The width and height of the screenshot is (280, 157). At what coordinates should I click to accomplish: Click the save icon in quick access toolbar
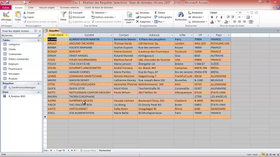[7, 2]
